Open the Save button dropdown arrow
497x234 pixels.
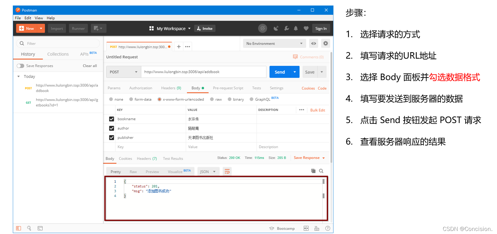click(x=322, y=72)
